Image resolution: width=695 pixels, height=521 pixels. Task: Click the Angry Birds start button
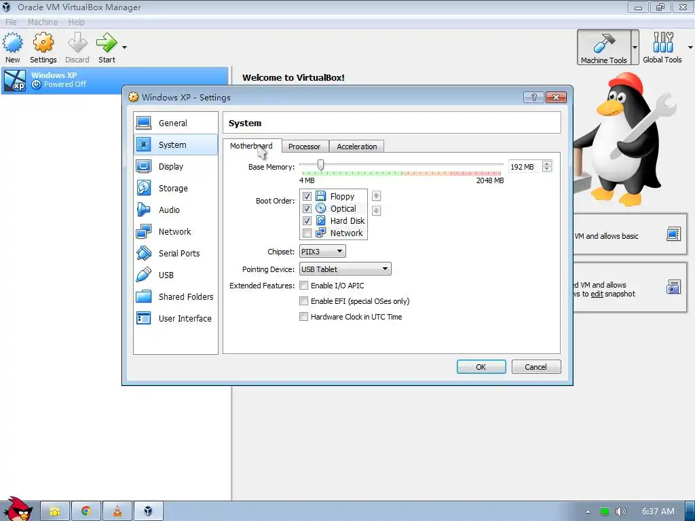pyautogui.click(x=18, y=509)
